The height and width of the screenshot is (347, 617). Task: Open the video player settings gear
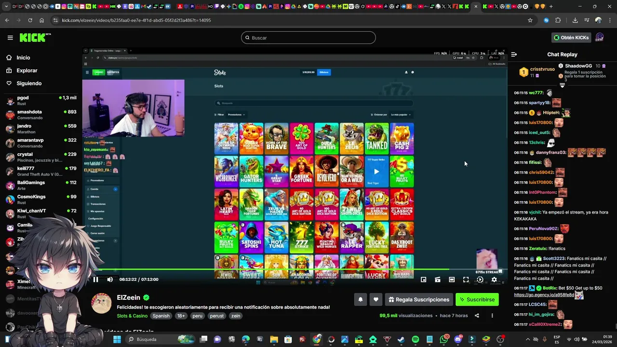(x=494, y=280)
